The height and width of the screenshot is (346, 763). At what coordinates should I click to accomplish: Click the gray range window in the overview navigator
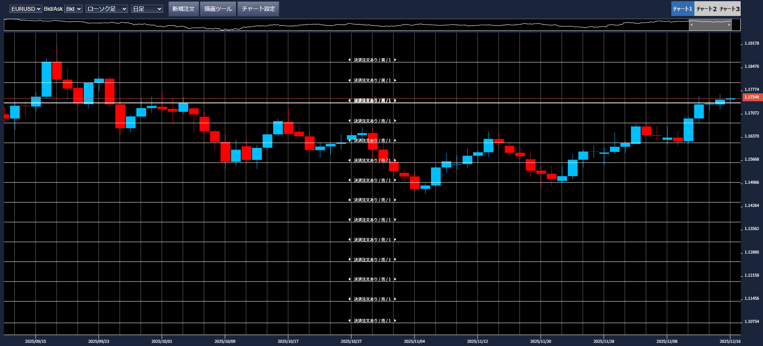click(x=710, y=25)
